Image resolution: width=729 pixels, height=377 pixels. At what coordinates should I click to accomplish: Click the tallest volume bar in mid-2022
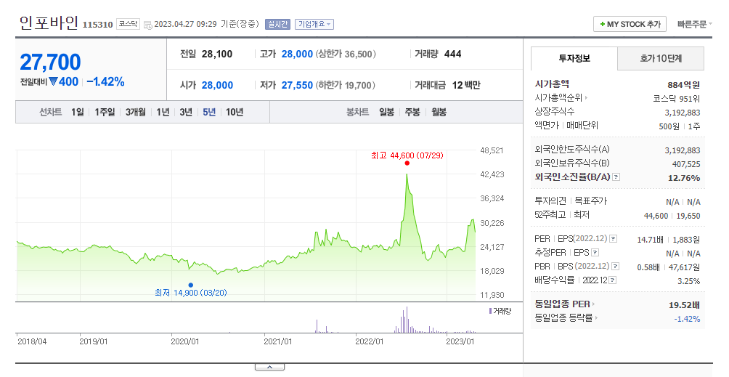407,320
